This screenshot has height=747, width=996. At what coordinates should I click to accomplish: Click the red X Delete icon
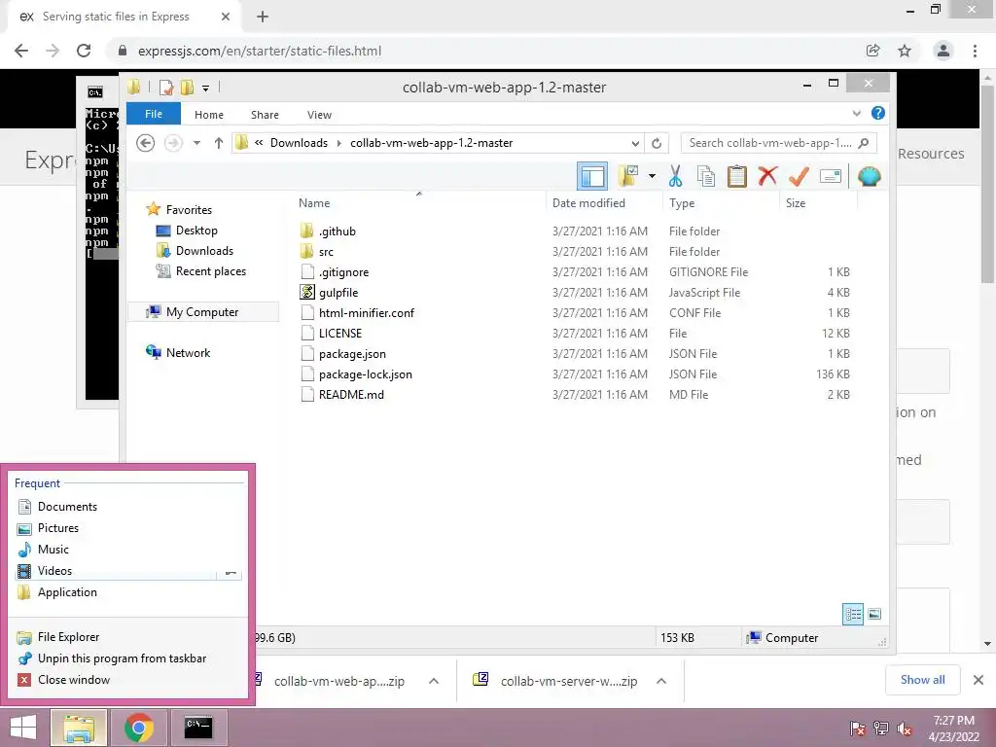coord(767,176)
